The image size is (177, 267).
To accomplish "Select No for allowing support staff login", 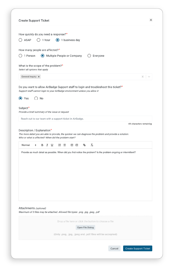I will coord(36,98).
